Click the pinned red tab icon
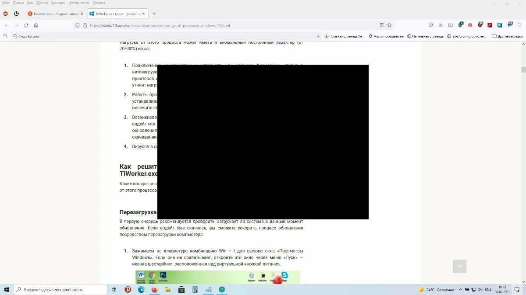 (x=5, y=14)
